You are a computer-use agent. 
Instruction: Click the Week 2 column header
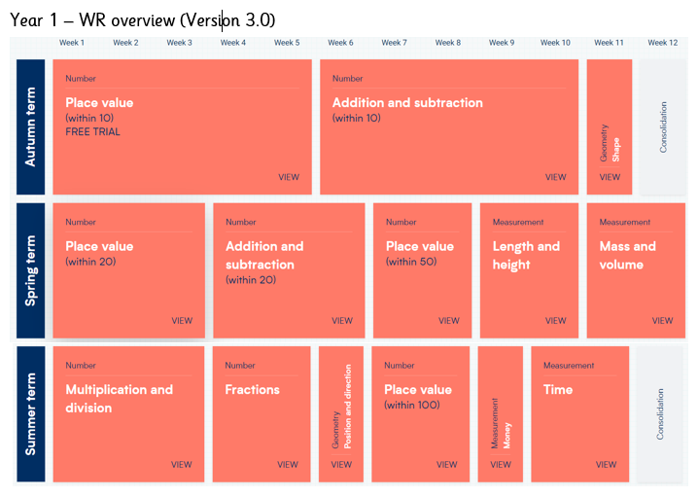[125, 43]
